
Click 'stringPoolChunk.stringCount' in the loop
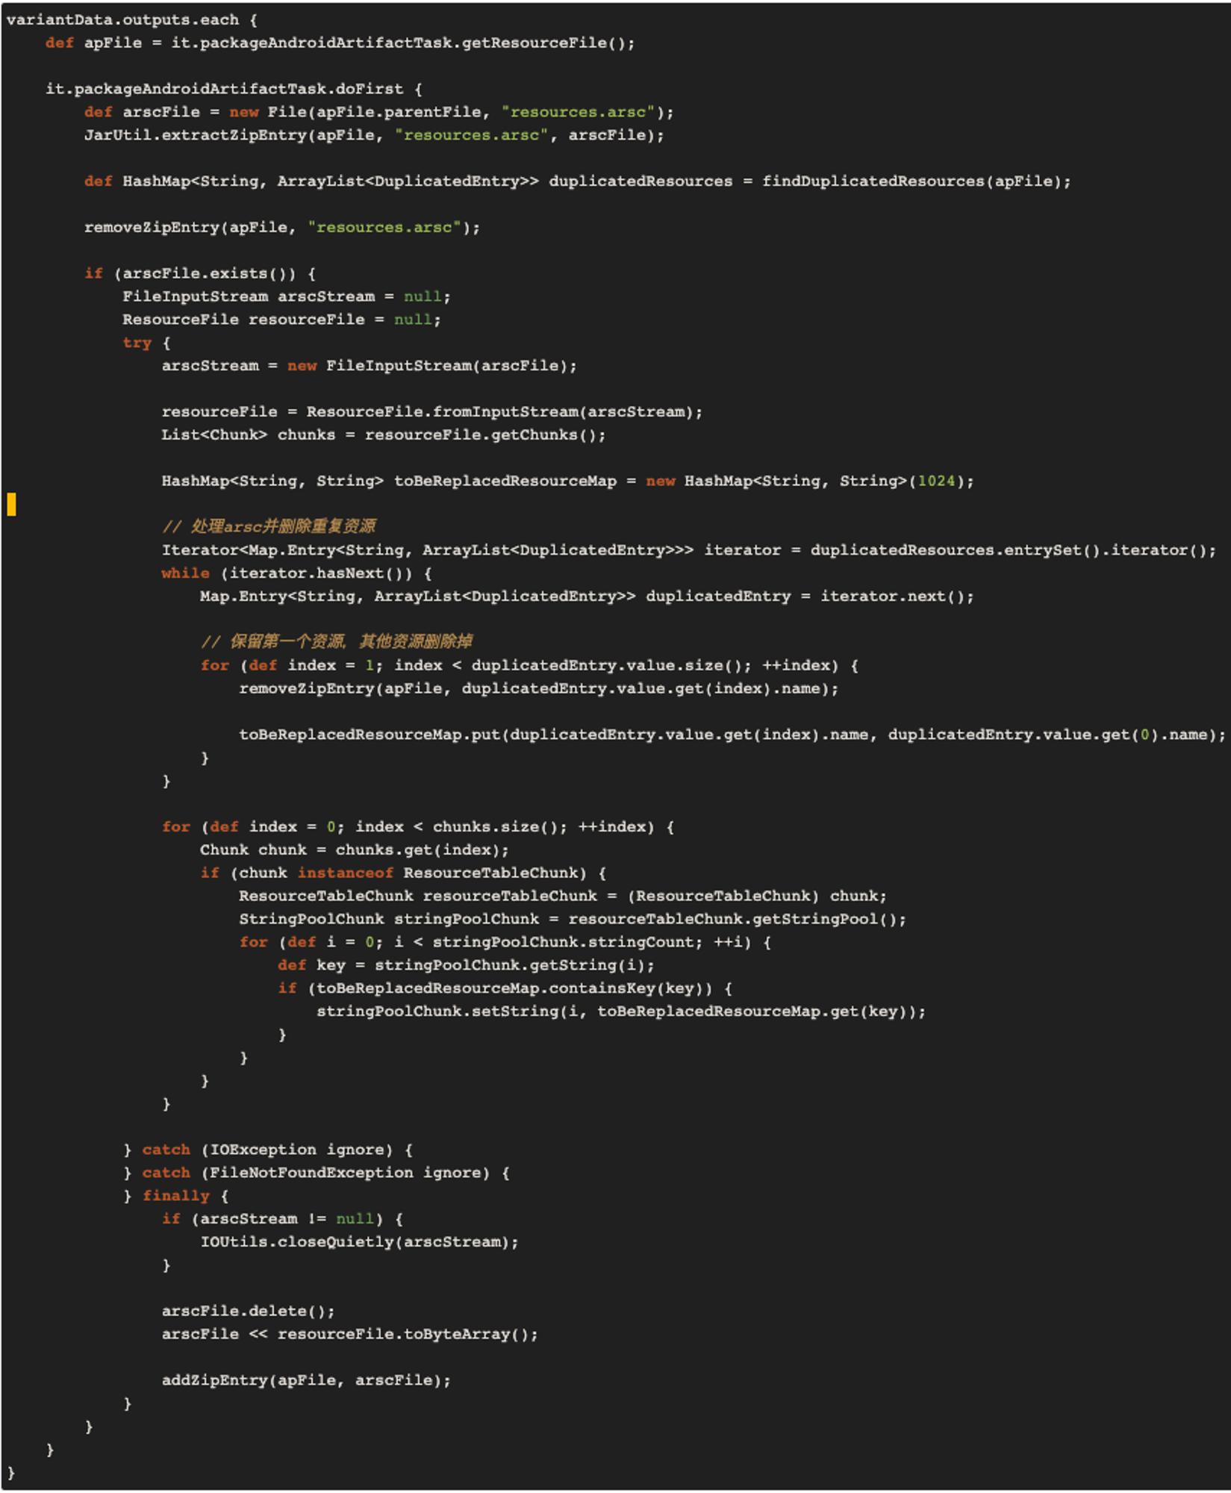click(563, 942)
